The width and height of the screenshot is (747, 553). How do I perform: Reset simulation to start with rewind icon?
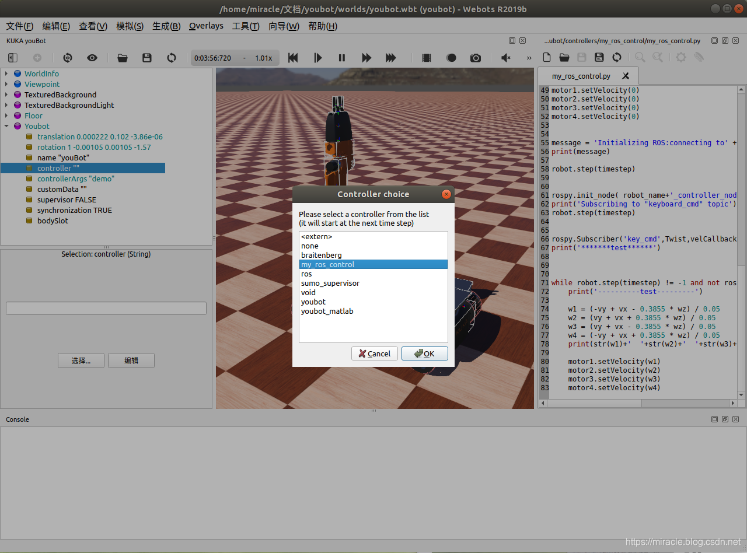[293, 58]
